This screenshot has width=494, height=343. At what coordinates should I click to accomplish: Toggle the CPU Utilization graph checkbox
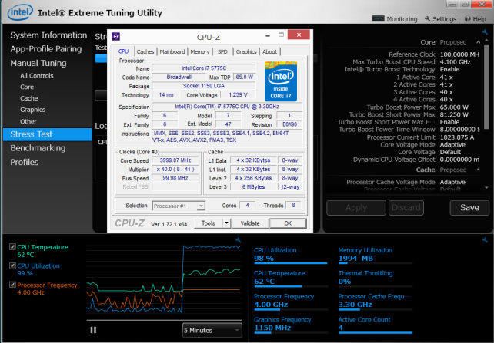pos(12,265)
